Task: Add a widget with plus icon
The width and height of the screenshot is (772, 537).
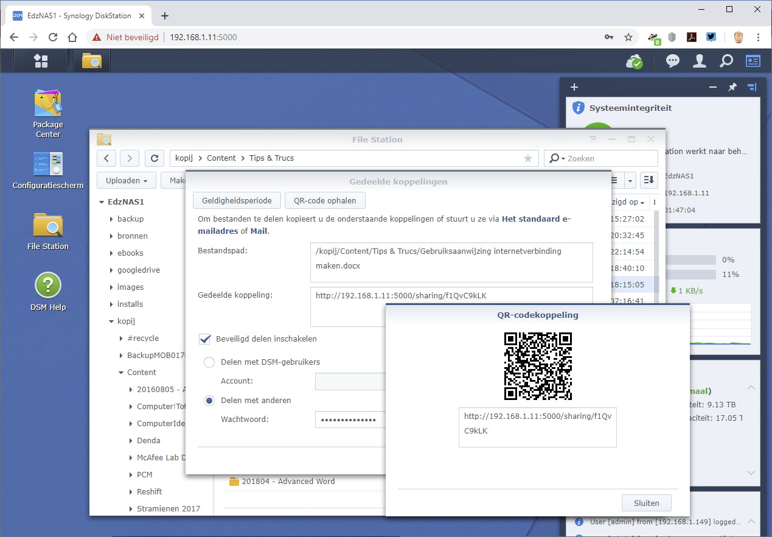Action: (574, 87)
